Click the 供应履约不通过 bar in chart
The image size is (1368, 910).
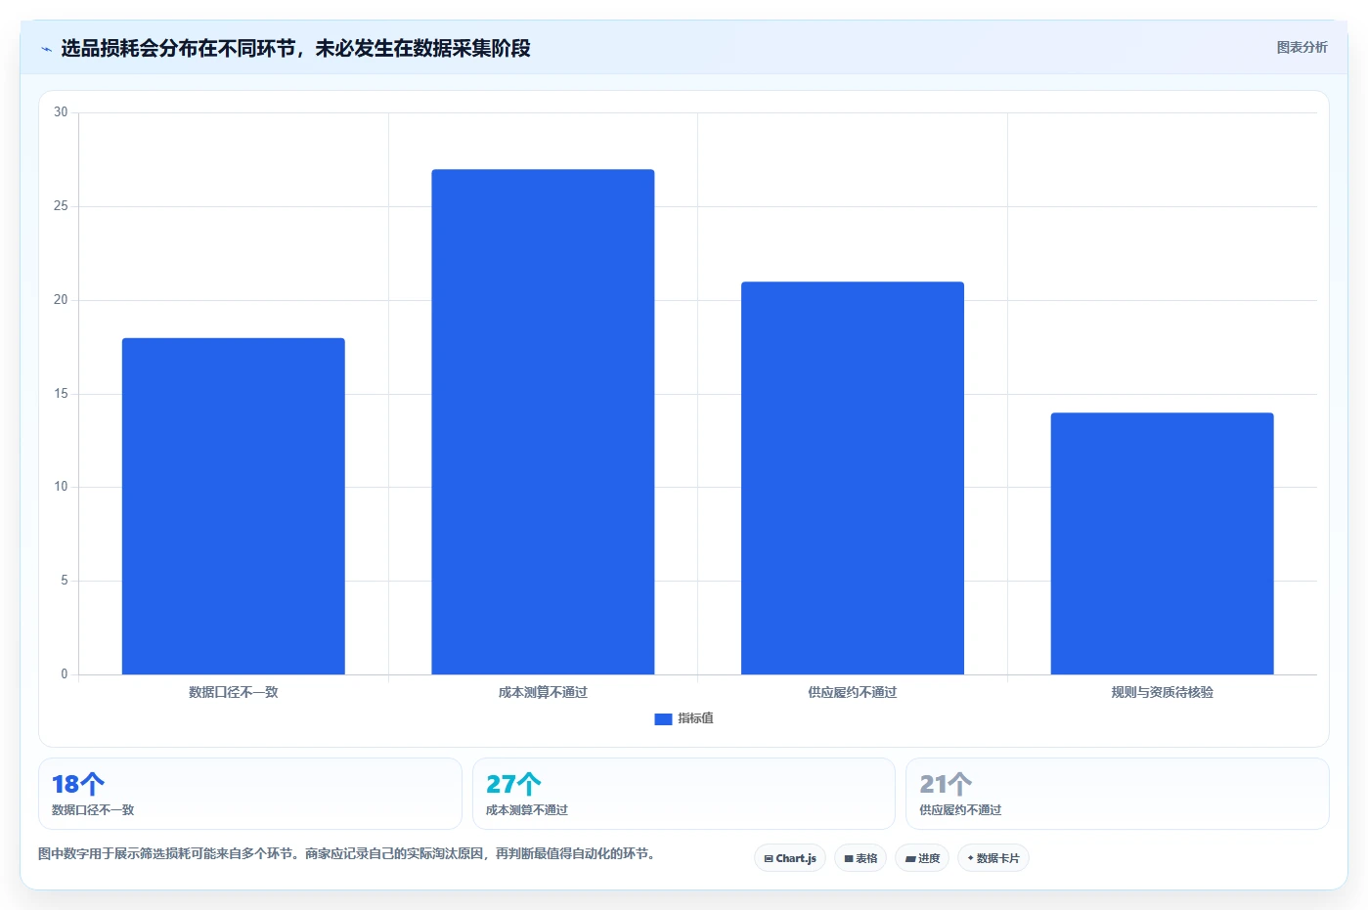[x=853, y=478]
